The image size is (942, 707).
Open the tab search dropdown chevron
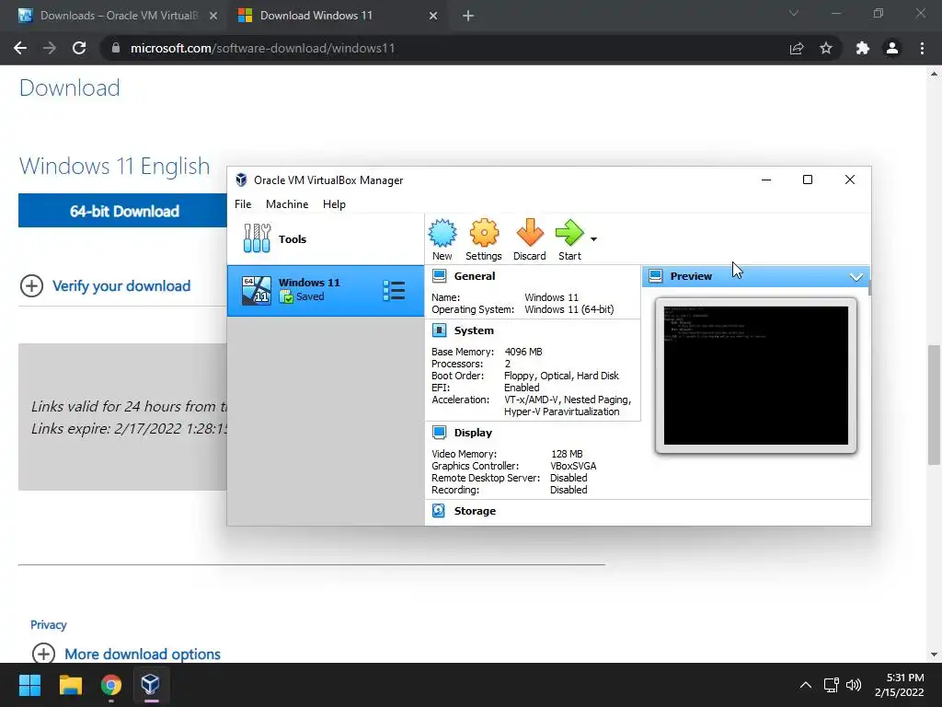click(x=794, y=13)
